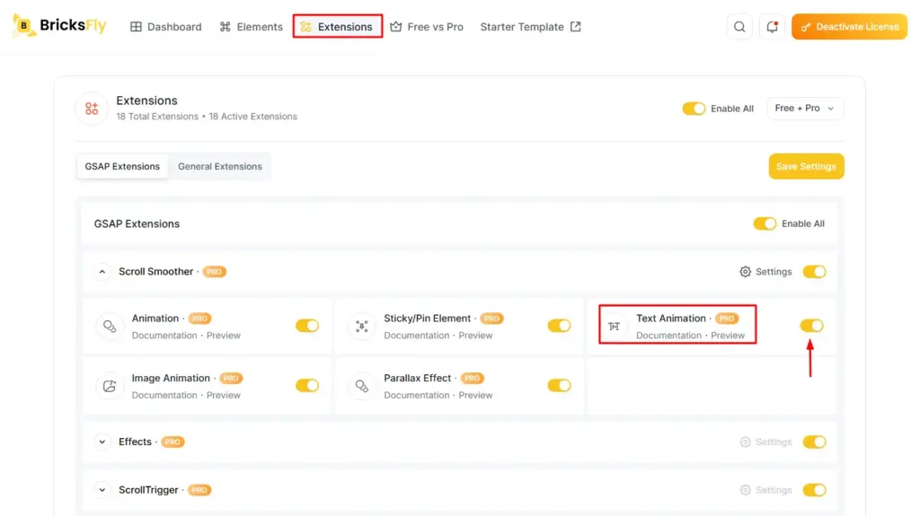
Task: Expand the ScrollTrigger section
Action: coord(102,490)
